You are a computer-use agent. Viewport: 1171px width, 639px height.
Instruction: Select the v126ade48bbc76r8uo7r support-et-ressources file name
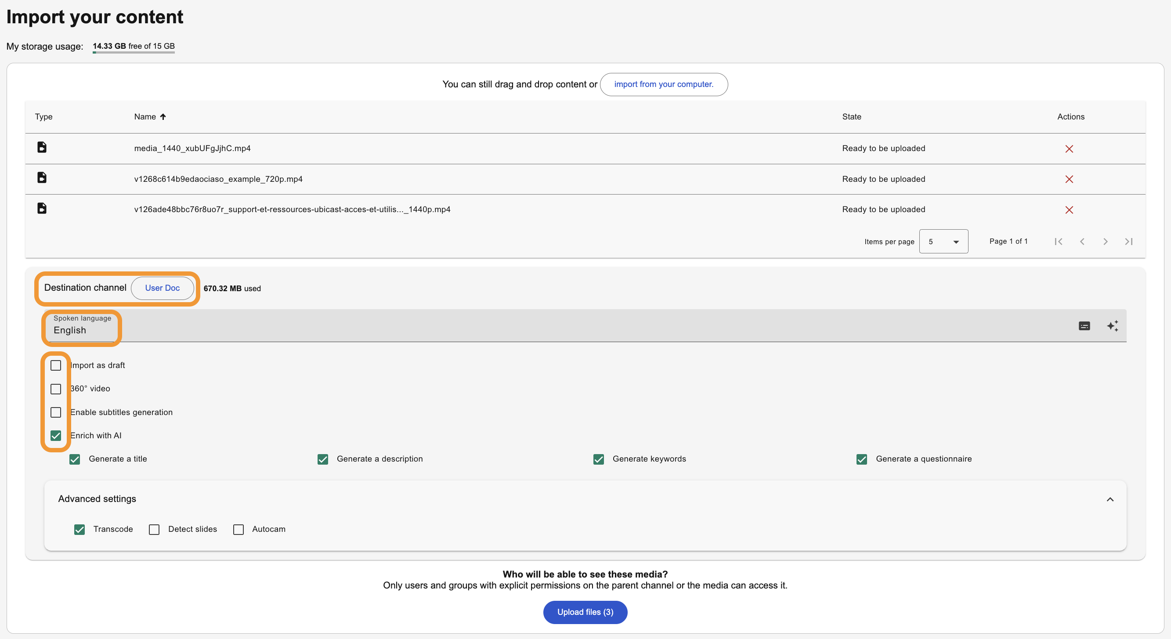click(x=292, y=209)
